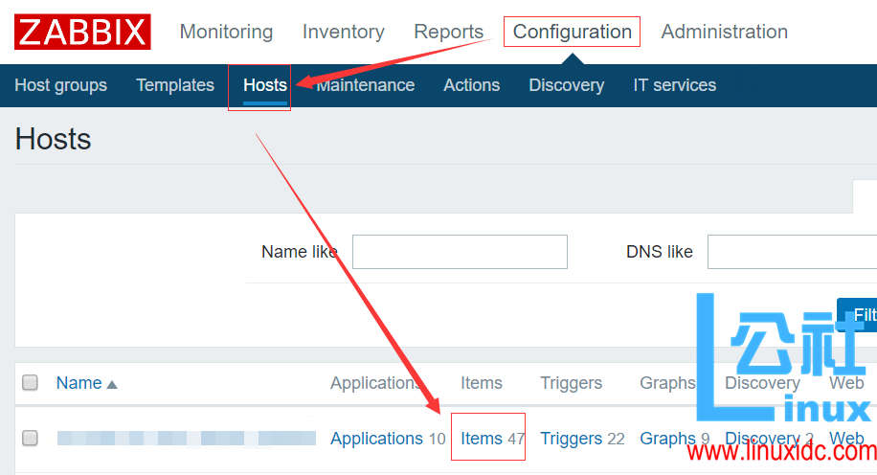Go to Actions submenu
877x475 pixels.
coord(471,85)
